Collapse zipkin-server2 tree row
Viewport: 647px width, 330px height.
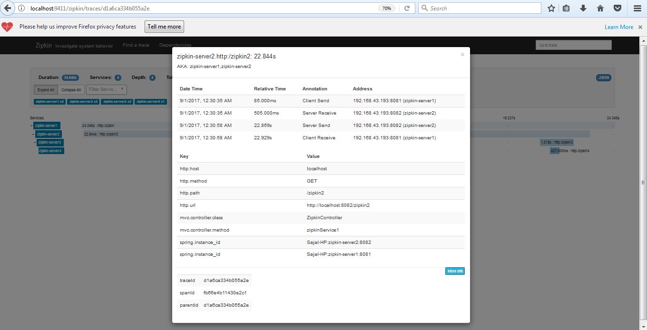pos(34,134)
